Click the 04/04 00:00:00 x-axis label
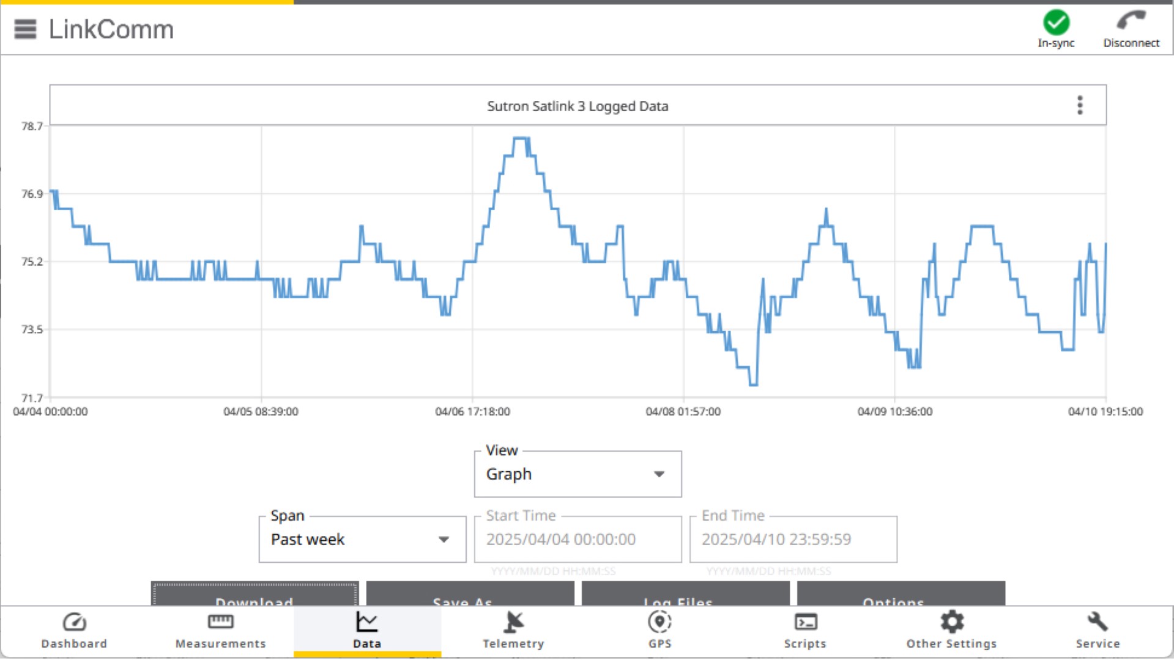Screen dimensions: 1174x660 [50, 412]
